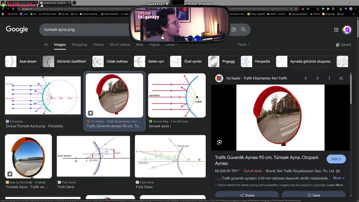Open Grok bookmark
Image resolution: width=359 pixels, height=202 pixels.
pyautogui.click(x=341, y=14)
